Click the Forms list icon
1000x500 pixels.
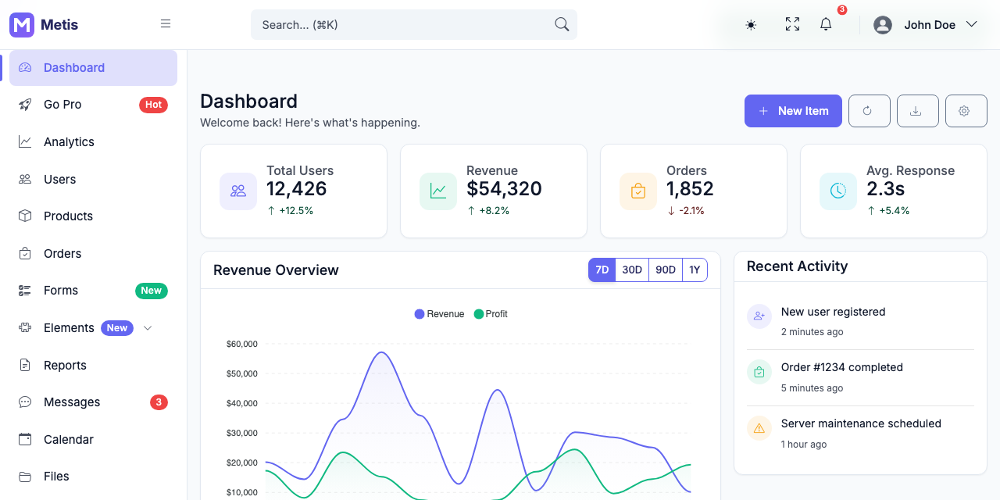(x=25, y=291)
